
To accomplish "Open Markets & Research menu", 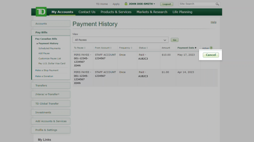I will coord(152,12).
